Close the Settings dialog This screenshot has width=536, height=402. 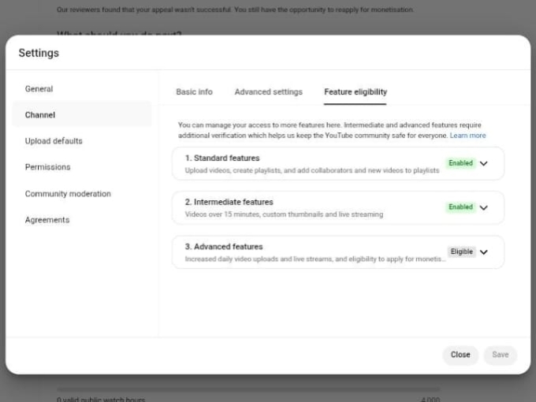tap(460, 355)
